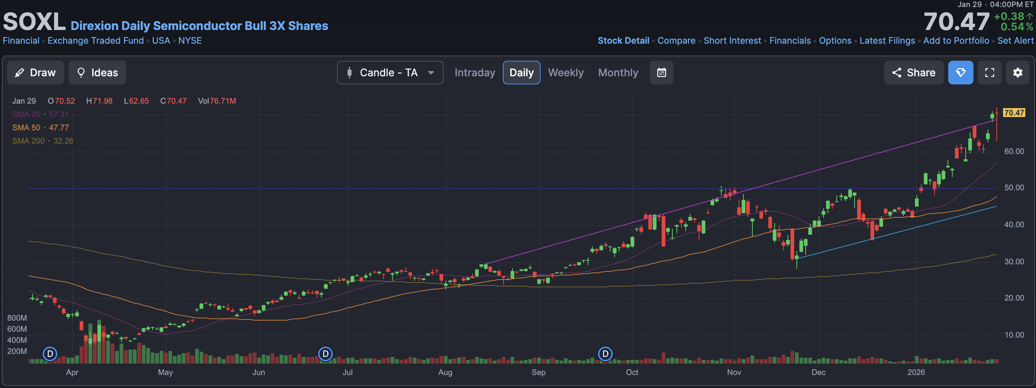Screen dimensions: 1036x388
Task: Click the SOXL ticker symbol
Action: point(34,22)
